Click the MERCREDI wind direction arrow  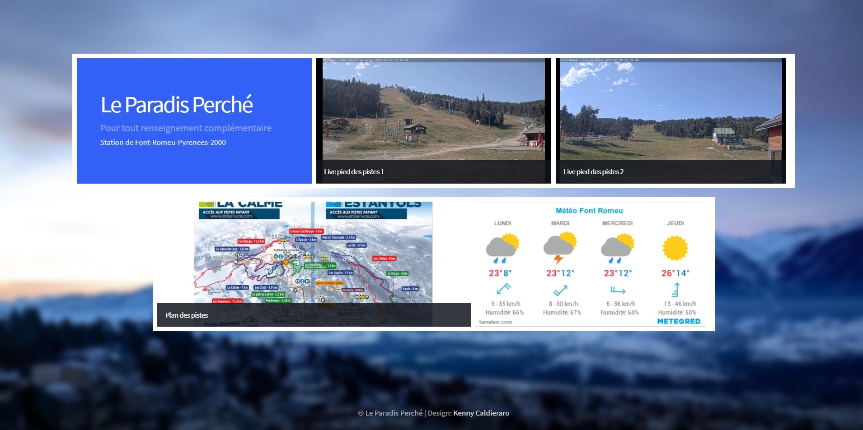point(618,290)
